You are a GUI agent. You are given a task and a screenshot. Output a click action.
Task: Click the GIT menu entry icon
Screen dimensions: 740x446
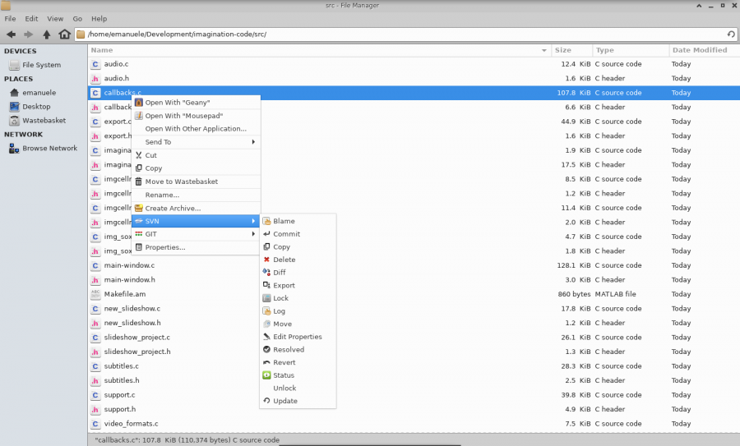click(139, 234)
